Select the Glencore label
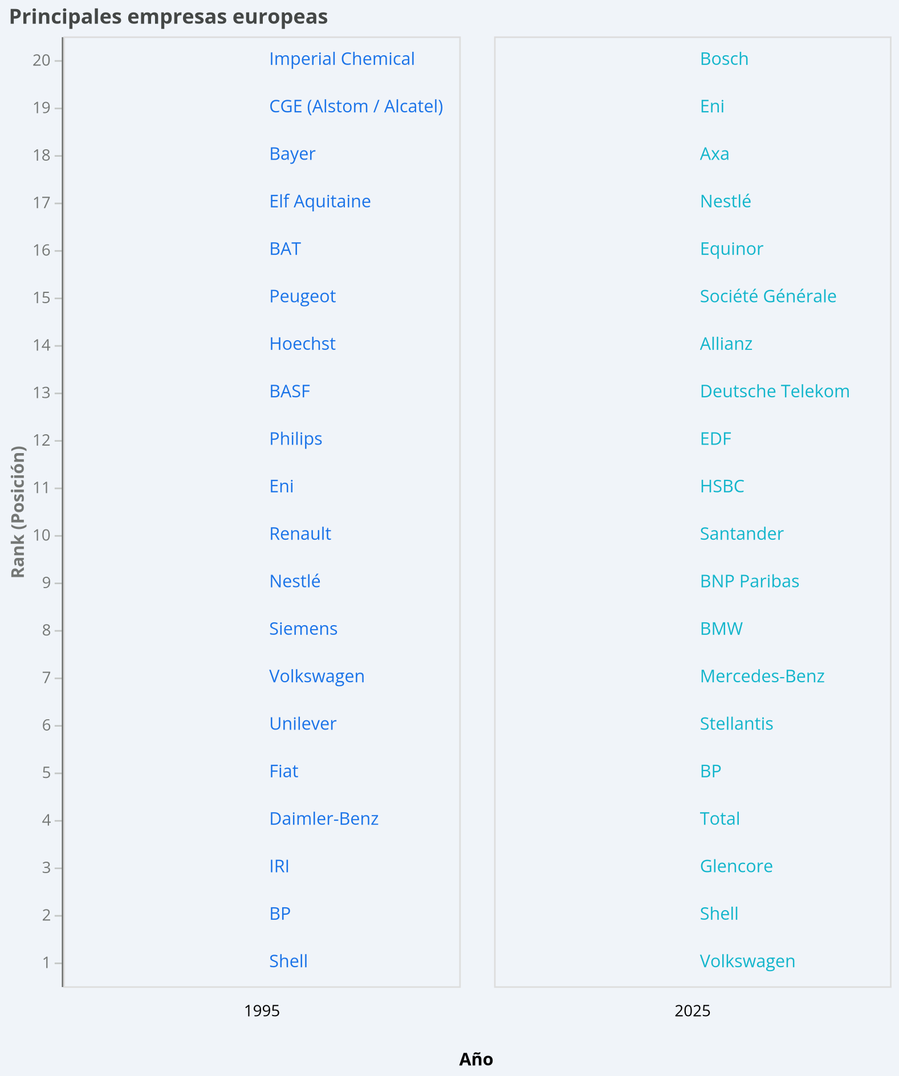The width and height of the screenshot is (899, 1076). 736,866
